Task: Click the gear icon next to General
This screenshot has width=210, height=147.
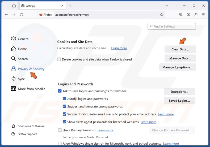Action: [x=13, y=39]
